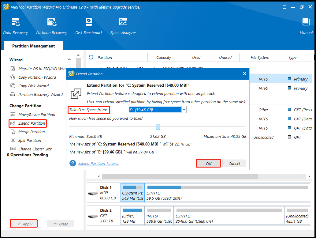
Task: Click the Apply button at bottom left
Action: click(24, 224)
